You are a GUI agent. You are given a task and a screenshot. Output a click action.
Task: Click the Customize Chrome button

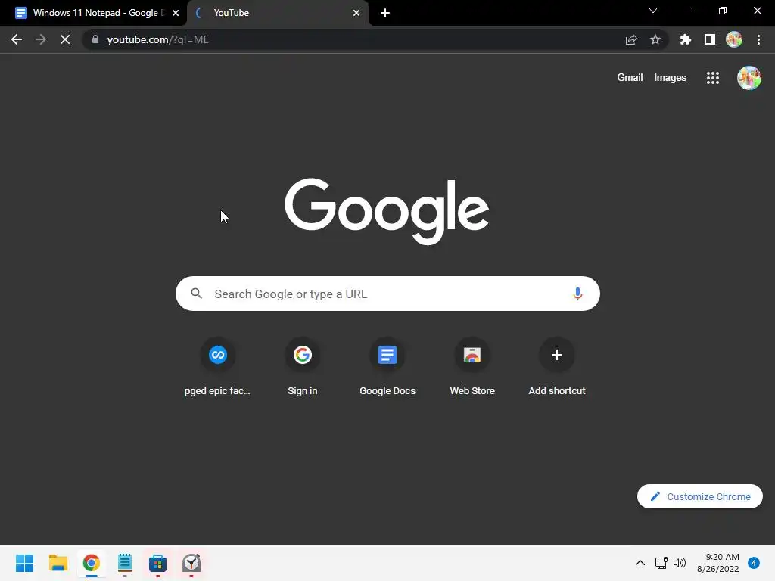[x=699, y=496]
